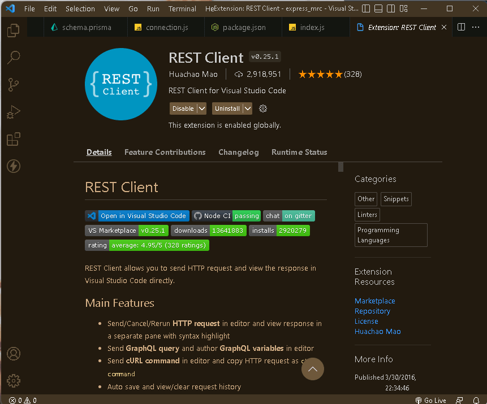Click the chat on gitter badge

click(x=289, y=216)
